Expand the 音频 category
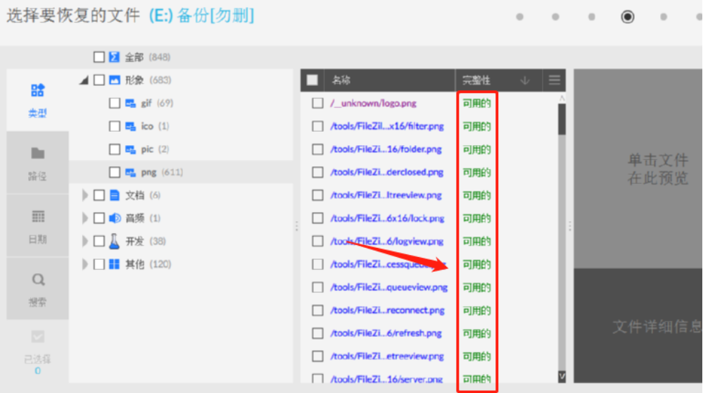 [84, 218]
